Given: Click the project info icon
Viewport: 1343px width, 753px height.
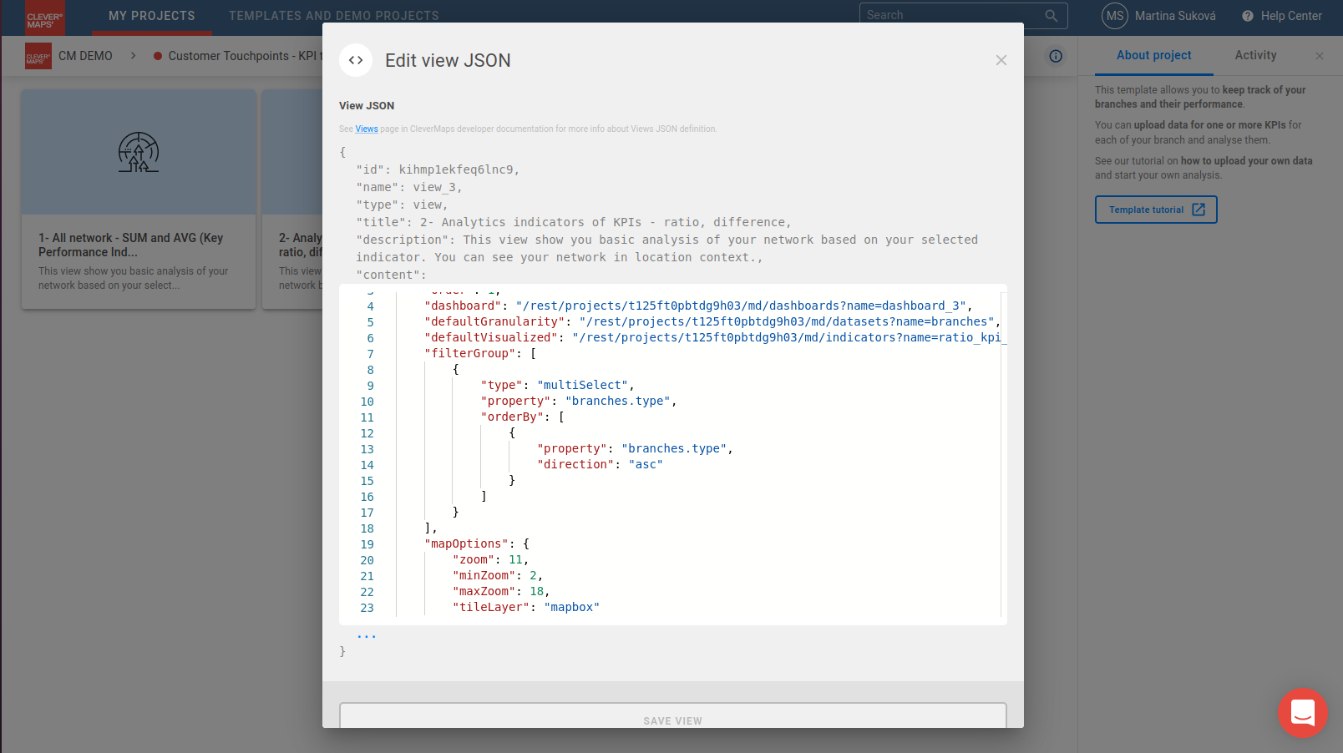Looking at the screenshot, I should pos(1056,56).
